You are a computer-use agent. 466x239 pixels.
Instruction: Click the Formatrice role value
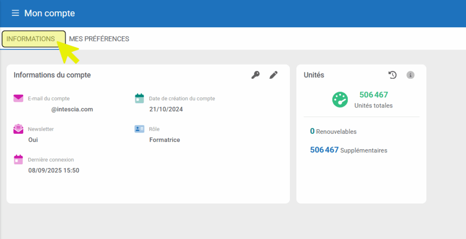(165, 140)
